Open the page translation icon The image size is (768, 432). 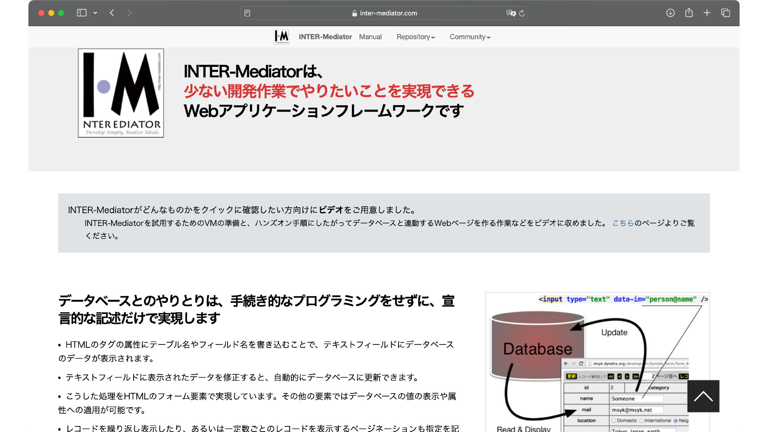point(511,13)
